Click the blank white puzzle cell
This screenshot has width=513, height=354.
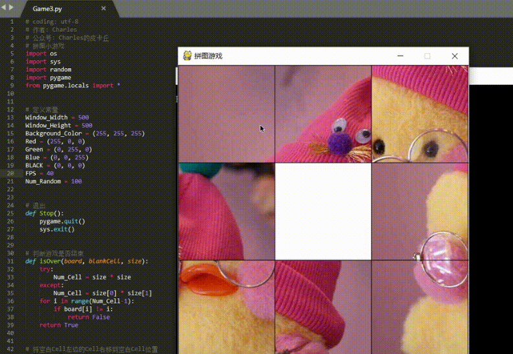323,211
